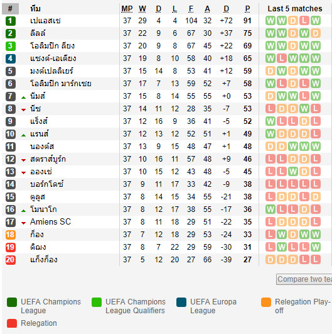Screen dimensions: 332x334
Task: Click the green up arrow beside rank 7
Action: 23,97
